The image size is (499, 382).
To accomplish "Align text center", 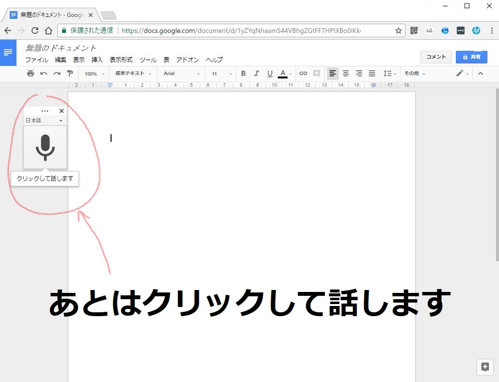I will coord(346,74).
